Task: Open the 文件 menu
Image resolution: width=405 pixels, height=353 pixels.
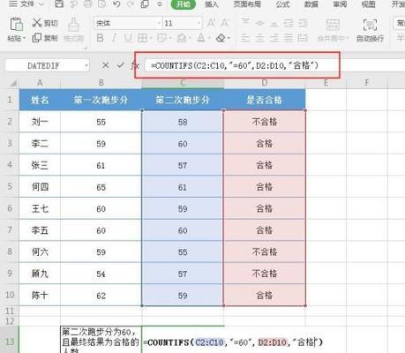Action: click(x=26, y=4)
